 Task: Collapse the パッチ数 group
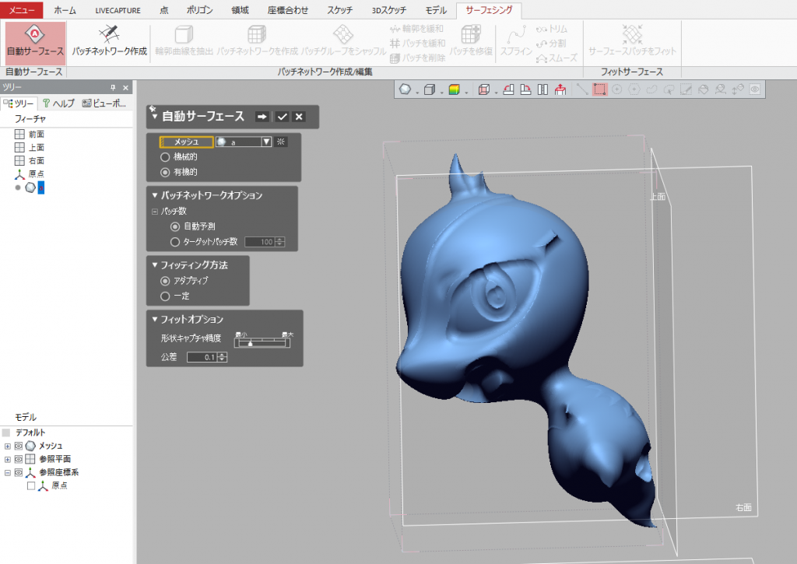point(155,212)
